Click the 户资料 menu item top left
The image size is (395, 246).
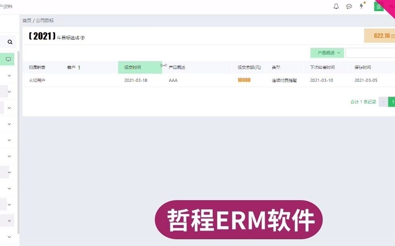click(x=7, y=6)
